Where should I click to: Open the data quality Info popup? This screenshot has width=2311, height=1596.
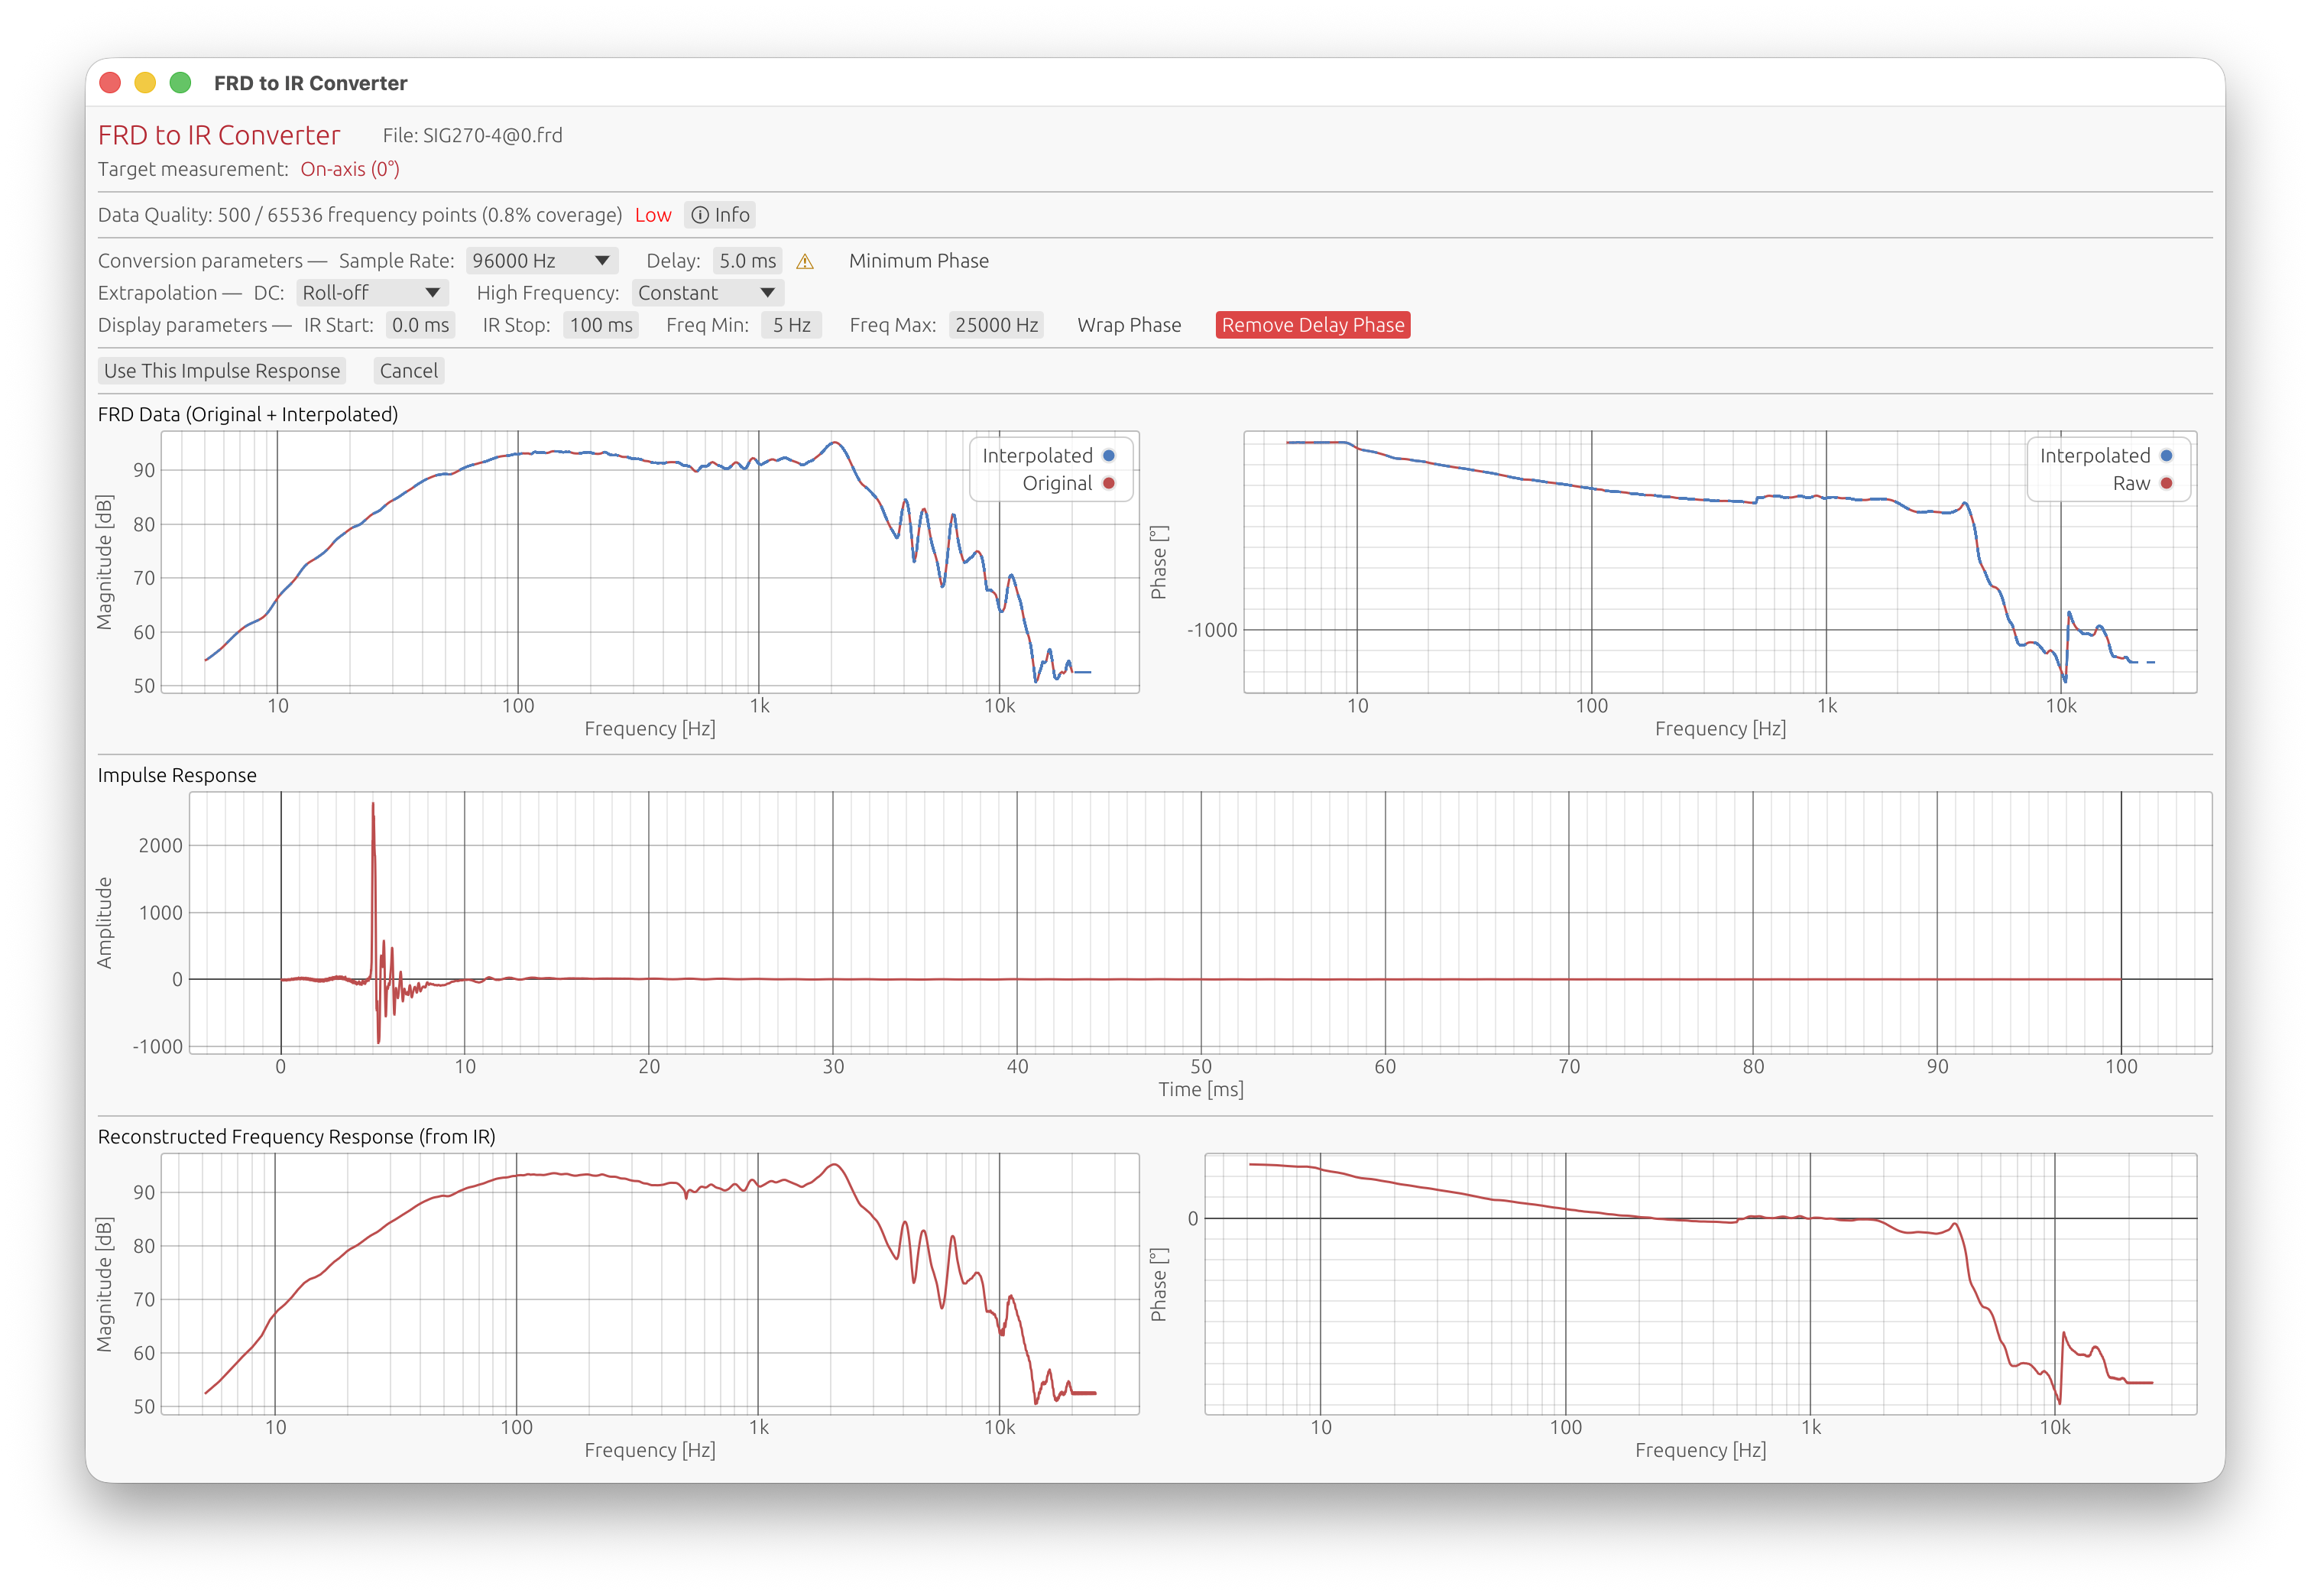point(720,214)
